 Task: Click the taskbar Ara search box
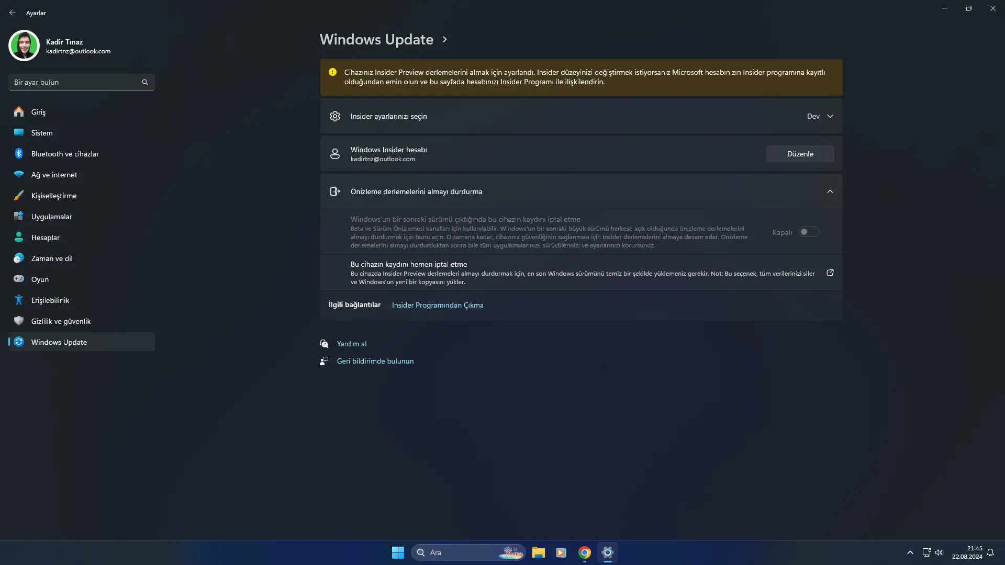(x=468, y=552)
